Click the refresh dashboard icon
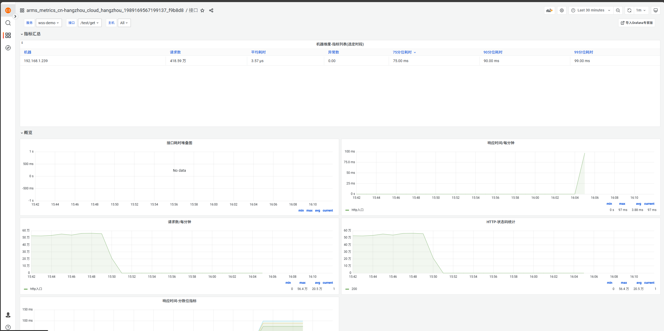This screenshot has width=664, height=331. [x=629, y=10]
